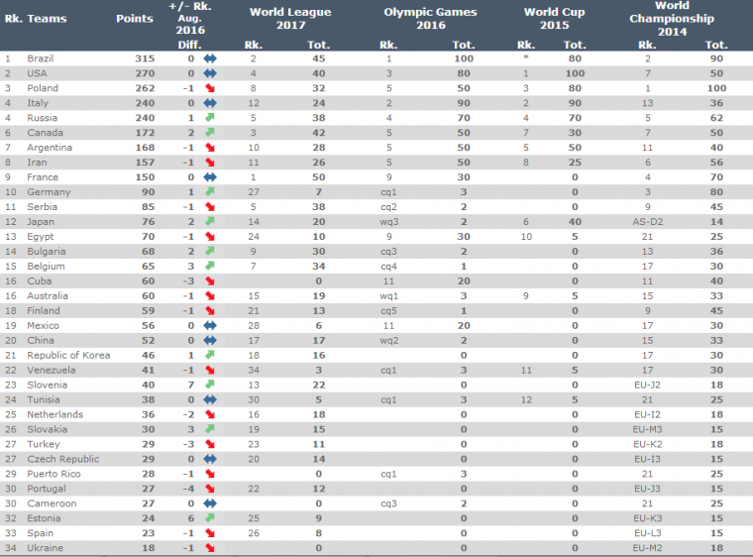Click the blue unchanged arrow in France row
Image resolution: width=753 pixels, height=557 pixels.
[210, 177]
